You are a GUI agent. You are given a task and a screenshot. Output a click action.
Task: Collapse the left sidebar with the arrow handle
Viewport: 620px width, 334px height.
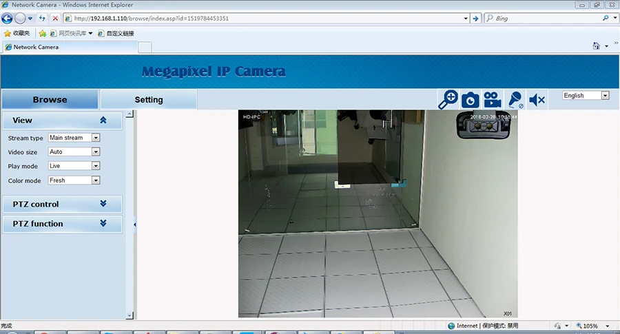pyautogui.click(x=135, y=225)
